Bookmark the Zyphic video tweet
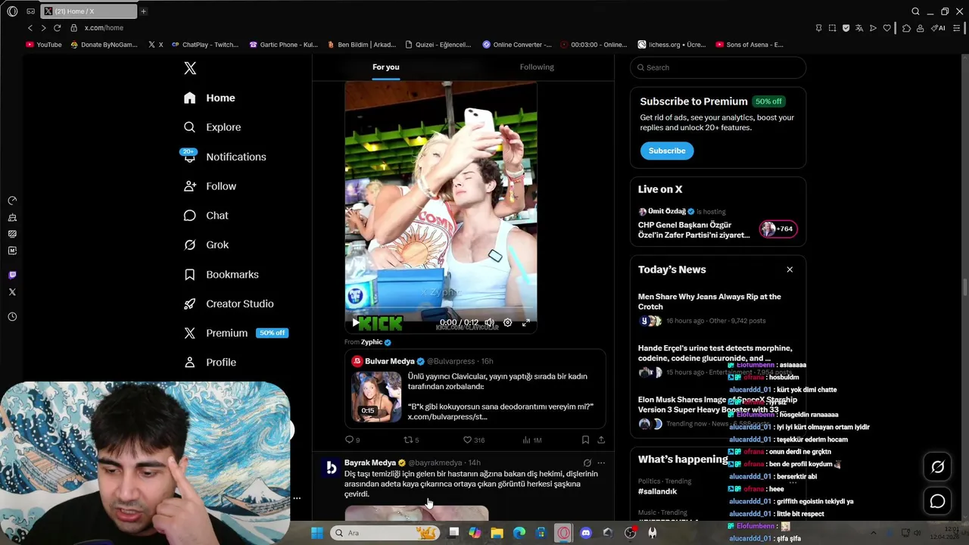The image size is (969, 545). click(x=585, y=440)
